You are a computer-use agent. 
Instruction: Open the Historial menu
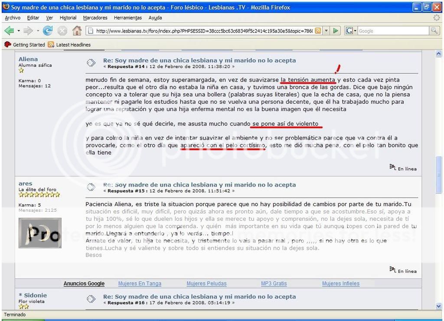coord(68,18)
